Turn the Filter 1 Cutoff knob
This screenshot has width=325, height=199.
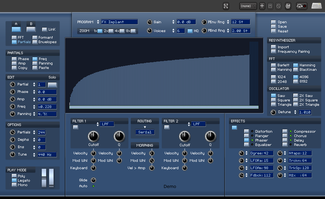[x=93, y=137]
